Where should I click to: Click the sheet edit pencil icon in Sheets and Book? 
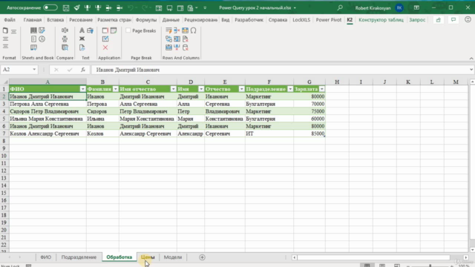coord(42,30)
